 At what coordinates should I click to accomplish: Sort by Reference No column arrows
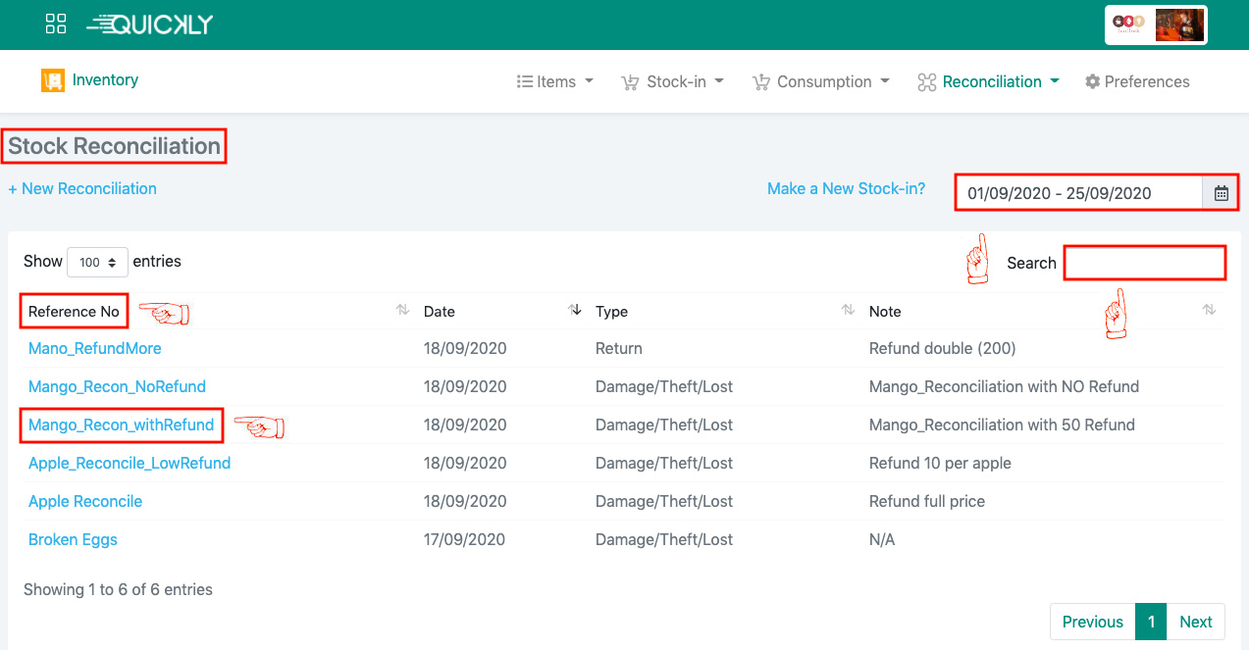[402, 310]
